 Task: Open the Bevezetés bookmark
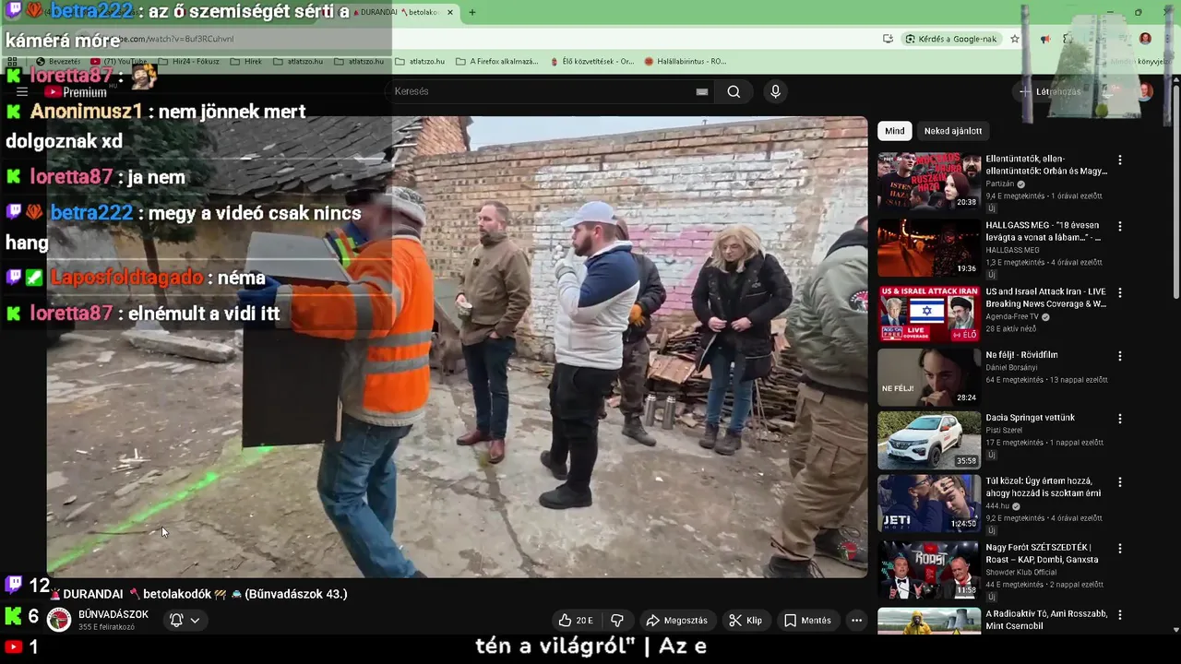58,62
